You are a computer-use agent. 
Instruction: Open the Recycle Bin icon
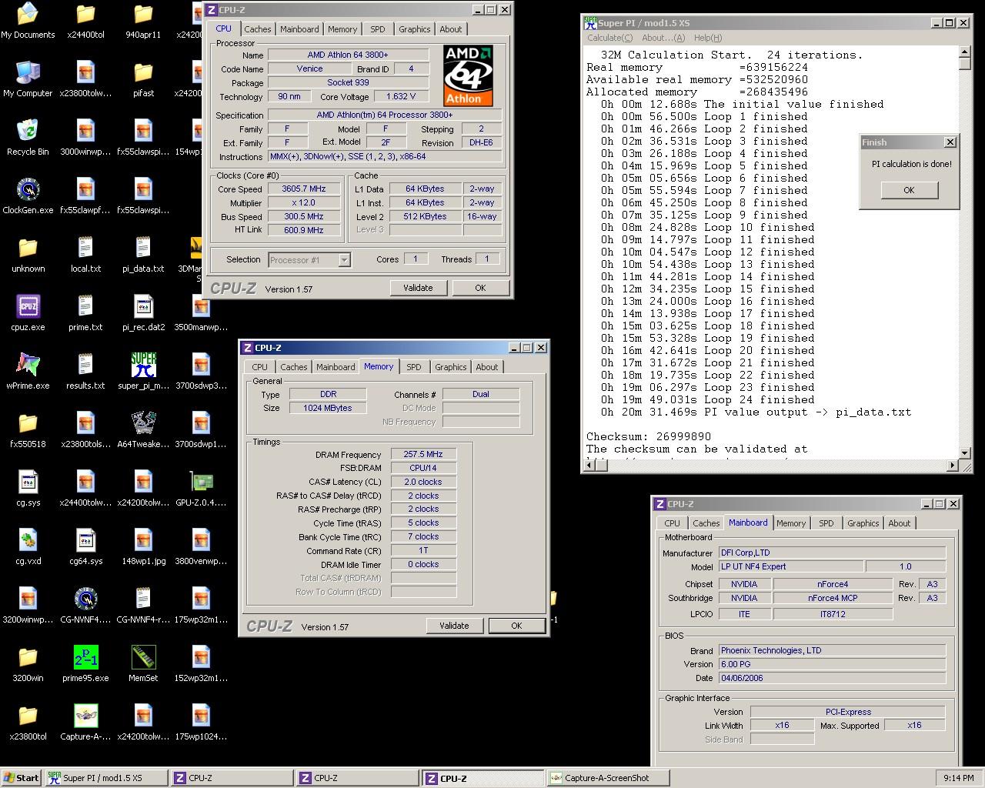28,138
